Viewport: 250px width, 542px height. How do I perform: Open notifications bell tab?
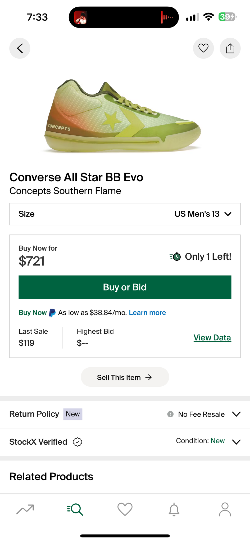174,509
